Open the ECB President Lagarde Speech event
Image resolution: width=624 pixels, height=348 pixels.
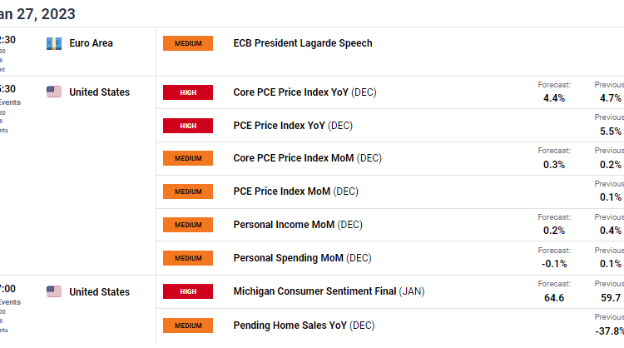tap(303, 43)
